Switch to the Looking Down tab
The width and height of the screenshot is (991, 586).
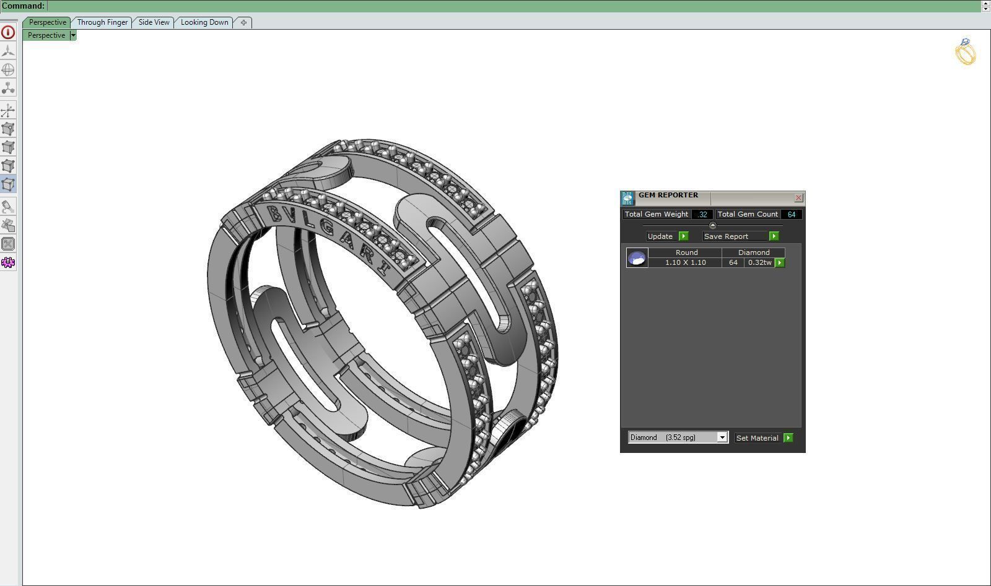[204, 22]
